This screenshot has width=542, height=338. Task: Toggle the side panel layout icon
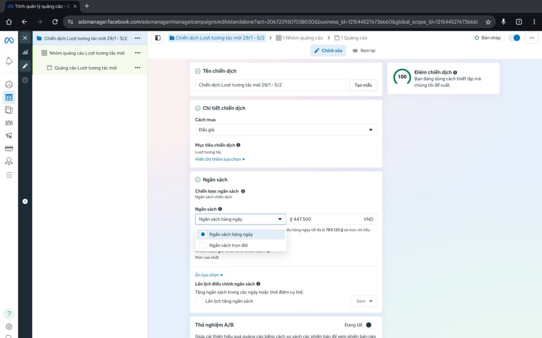tap(157, 38)
